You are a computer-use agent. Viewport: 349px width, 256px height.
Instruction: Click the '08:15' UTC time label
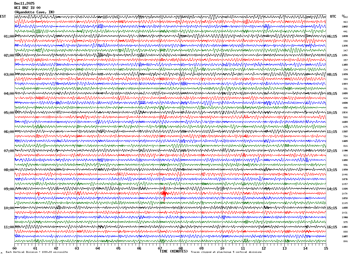click(332, 75)
